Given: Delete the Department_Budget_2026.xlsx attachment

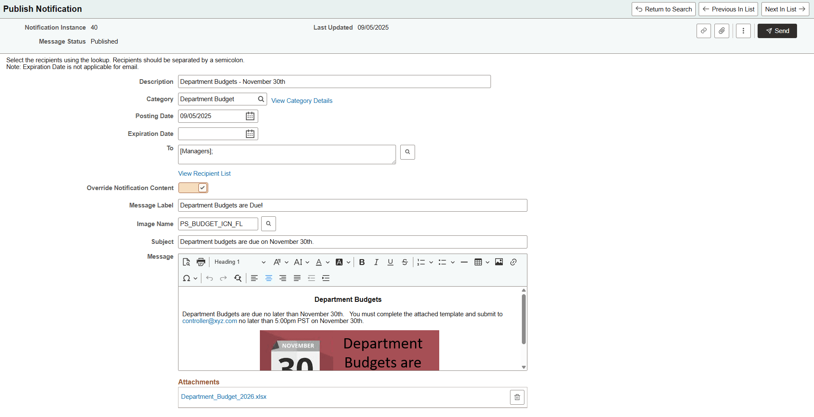Looking at the screenshot, I should coord(517,397).
